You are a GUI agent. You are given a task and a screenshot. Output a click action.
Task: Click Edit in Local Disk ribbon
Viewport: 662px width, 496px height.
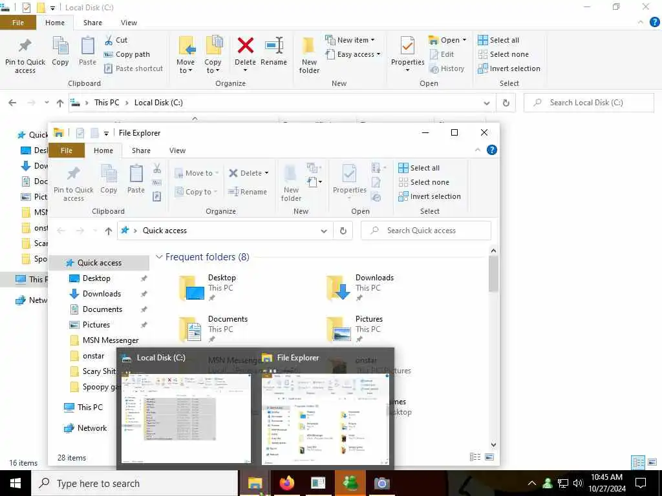pyautogui.click(x=442, y=54)
